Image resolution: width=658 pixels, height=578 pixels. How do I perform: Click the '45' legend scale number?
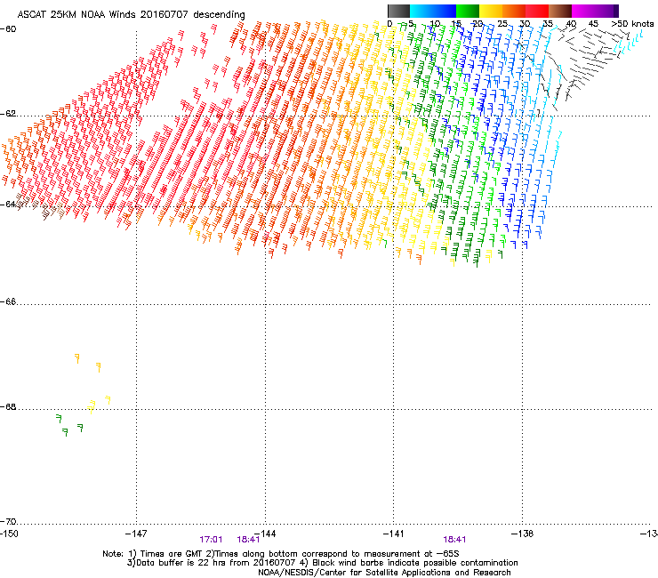593,23
